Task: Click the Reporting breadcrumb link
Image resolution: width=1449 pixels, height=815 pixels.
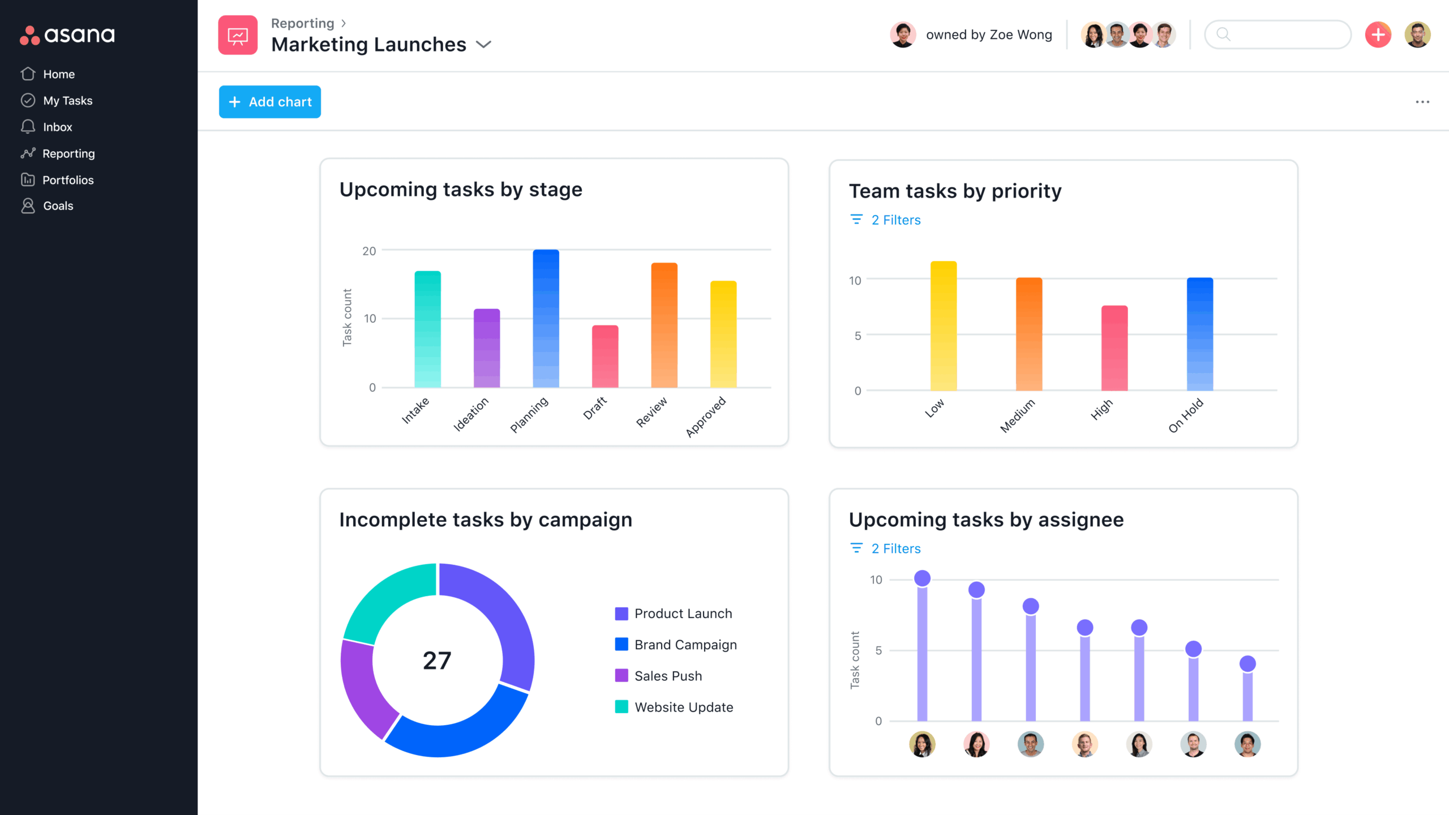Action: click(x=302, y=23)
